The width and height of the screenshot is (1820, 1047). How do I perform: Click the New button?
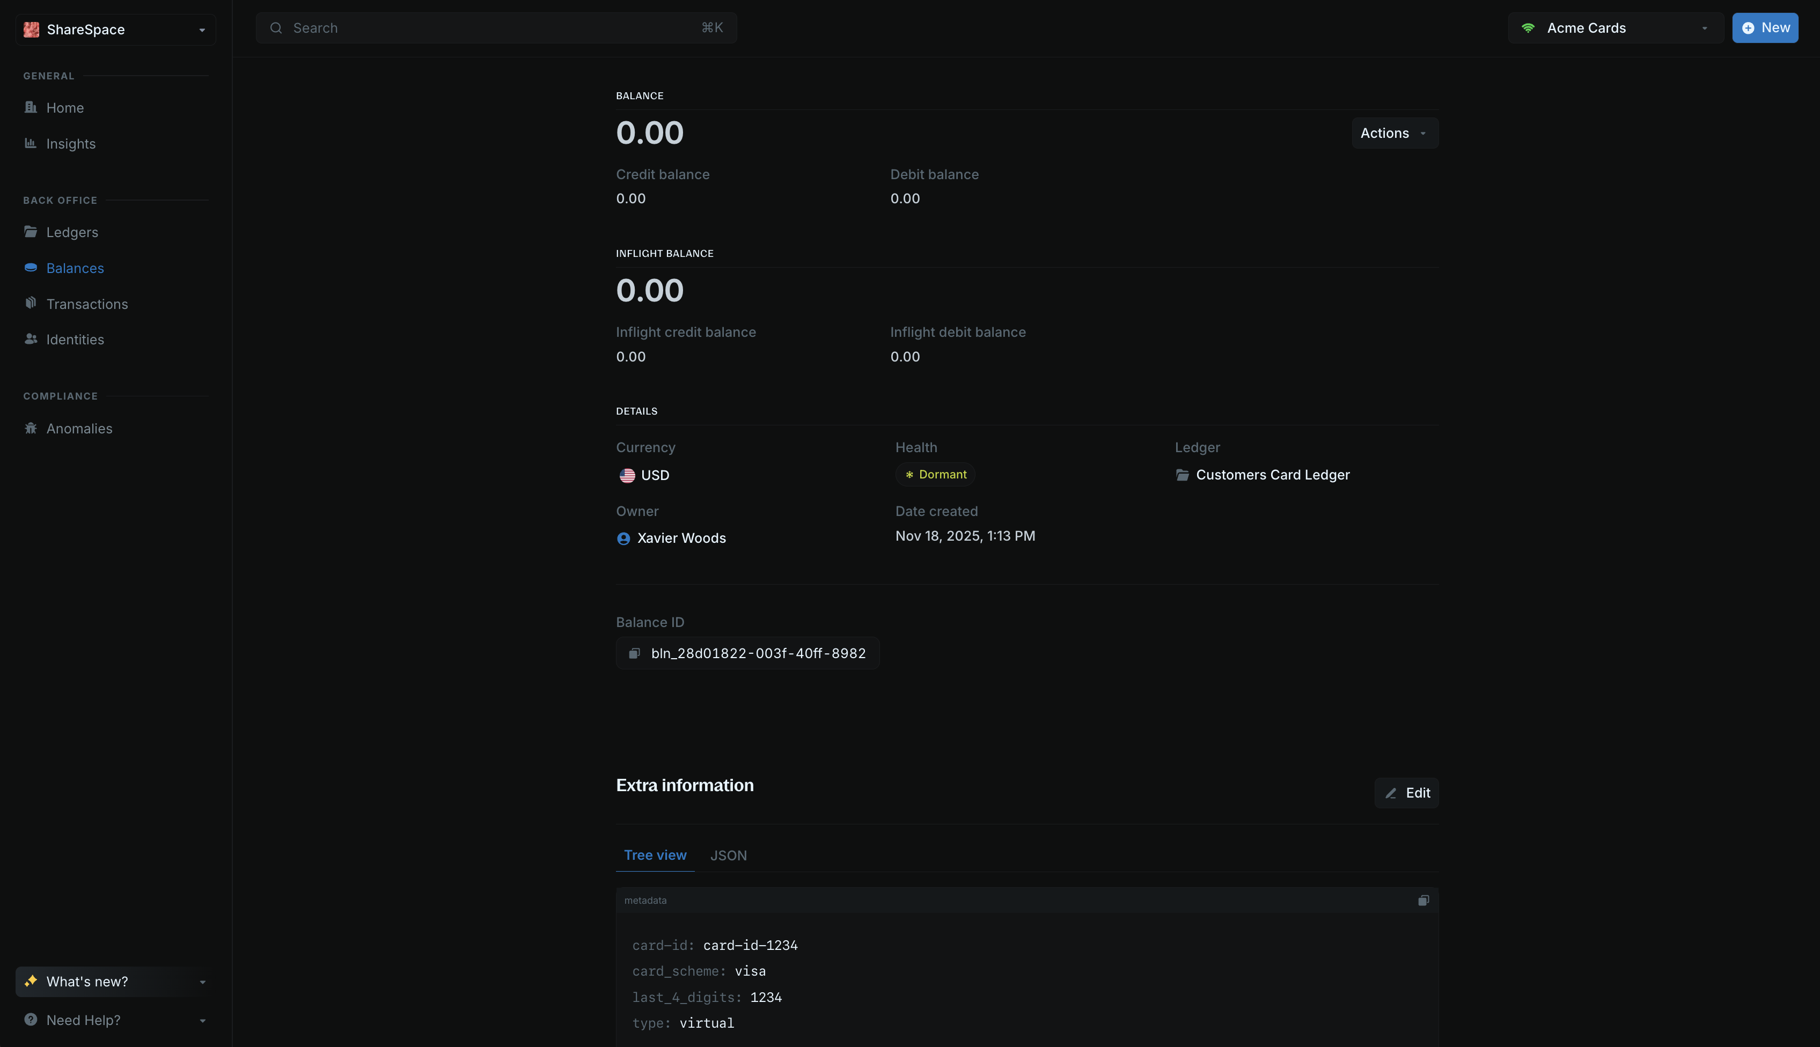click(x=1765, y=28)
